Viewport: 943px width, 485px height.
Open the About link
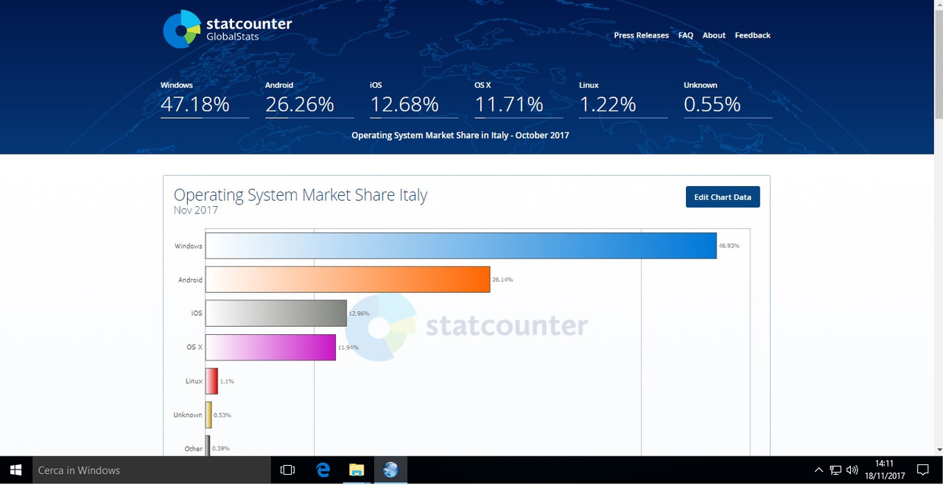pyautogui.click(x=714, y=35)
